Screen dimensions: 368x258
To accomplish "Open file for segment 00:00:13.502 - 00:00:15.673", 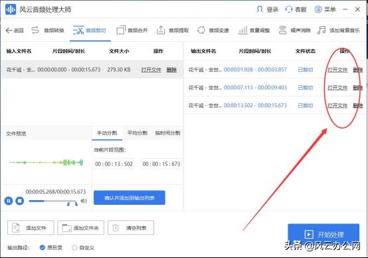I will coord(337,106).
